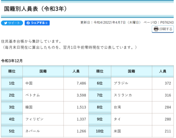Click the Facebook logo icon
The height and width of the screenshot is (138, 176).
click(28, 23)
